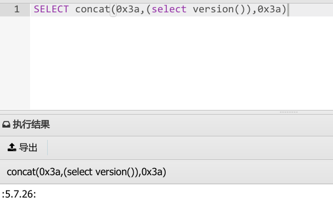Click line number 1 in the gutter
The image size is (333, 214).
point(17,9)
